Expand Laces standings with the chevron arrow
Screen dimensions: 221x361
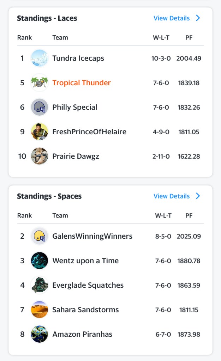(198, 18)
